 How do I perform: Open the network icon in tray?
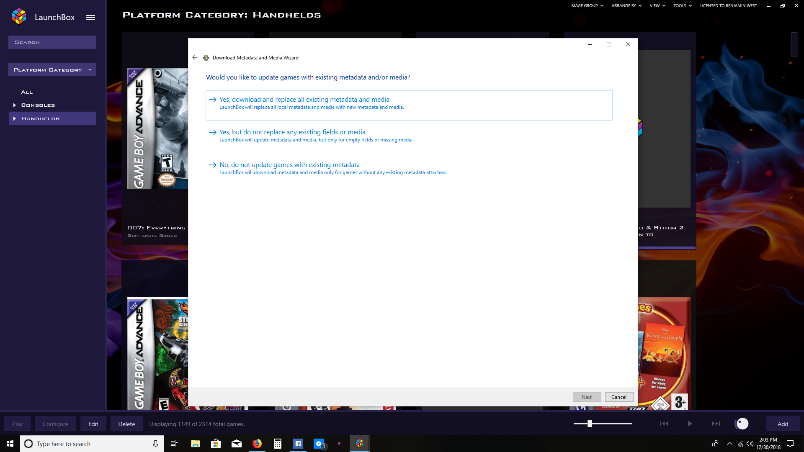740,444
